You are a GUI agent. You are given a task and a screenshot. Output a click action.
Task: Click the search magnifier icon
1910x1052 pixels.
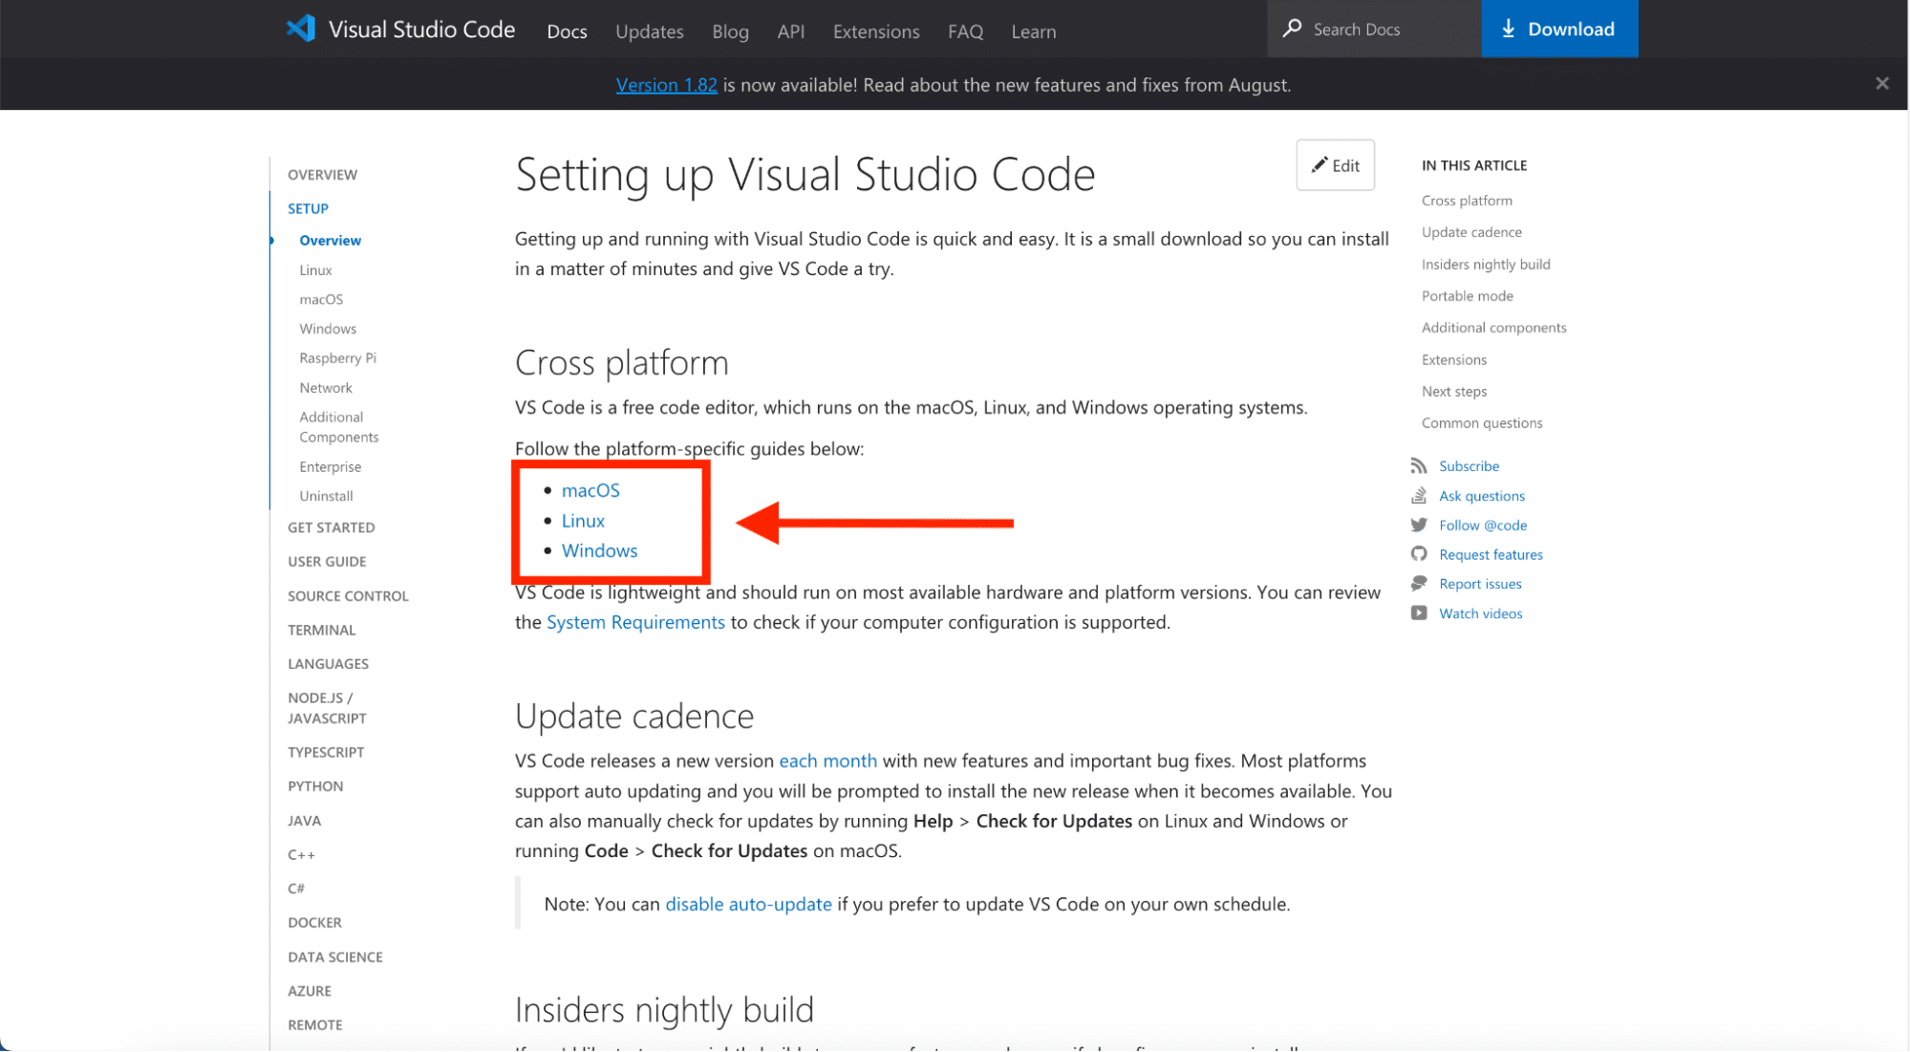pyautogui.click(x=1292, y=29)
